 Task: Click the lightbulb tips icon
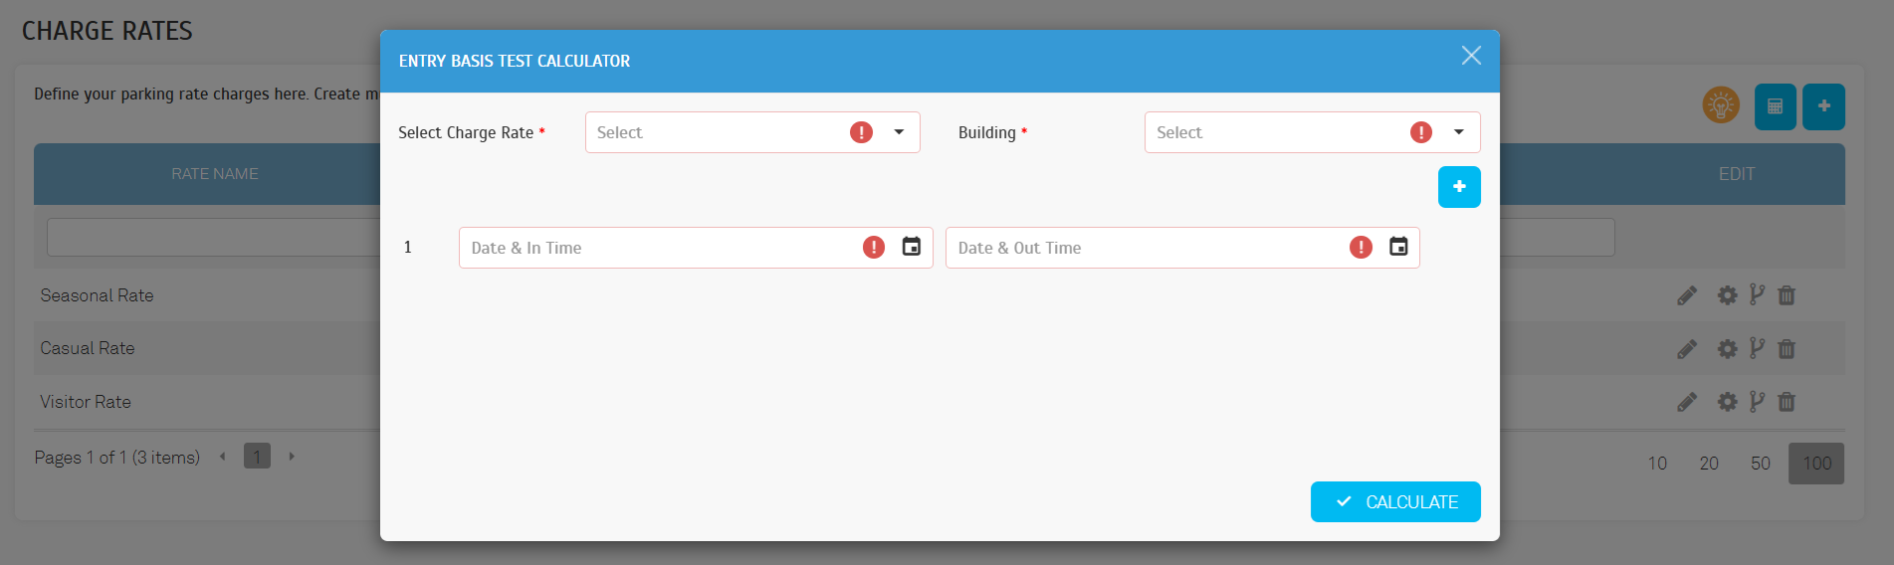[1721, 104]
